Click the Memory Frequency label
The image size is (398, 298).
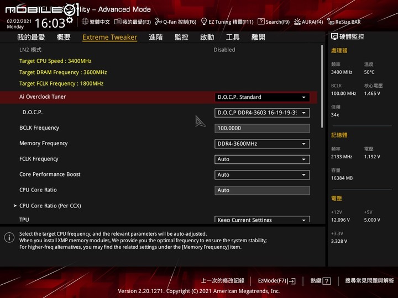coord(44,143)
